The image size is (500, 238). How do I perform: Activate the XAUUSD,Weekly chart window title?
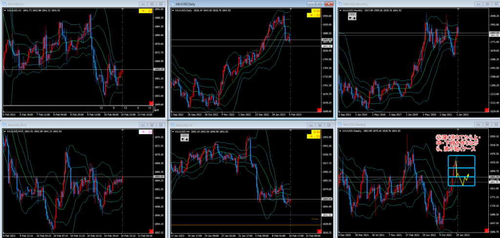pyautogui.click(x=356, y=125)
